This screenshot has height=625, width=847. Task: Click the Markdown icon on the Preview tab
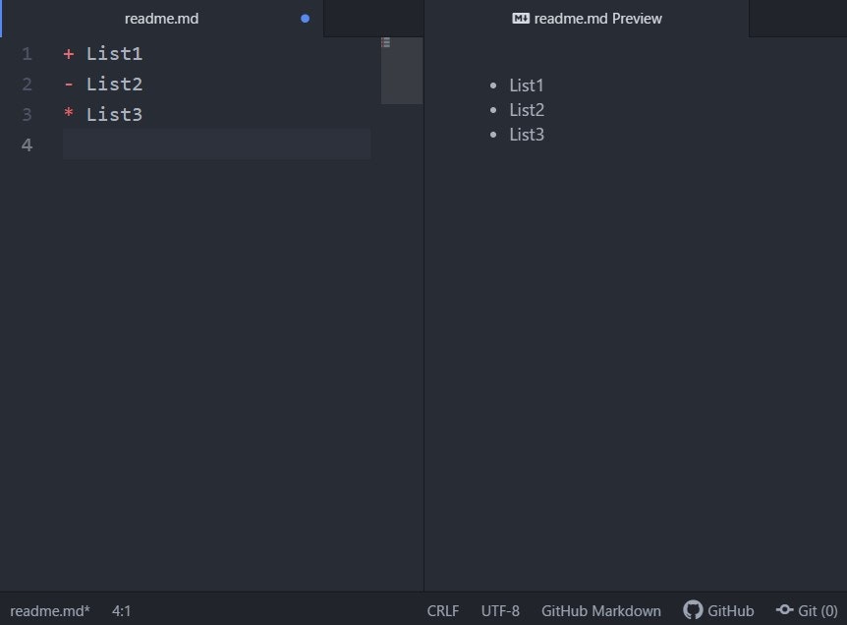(x=521, y=19)
